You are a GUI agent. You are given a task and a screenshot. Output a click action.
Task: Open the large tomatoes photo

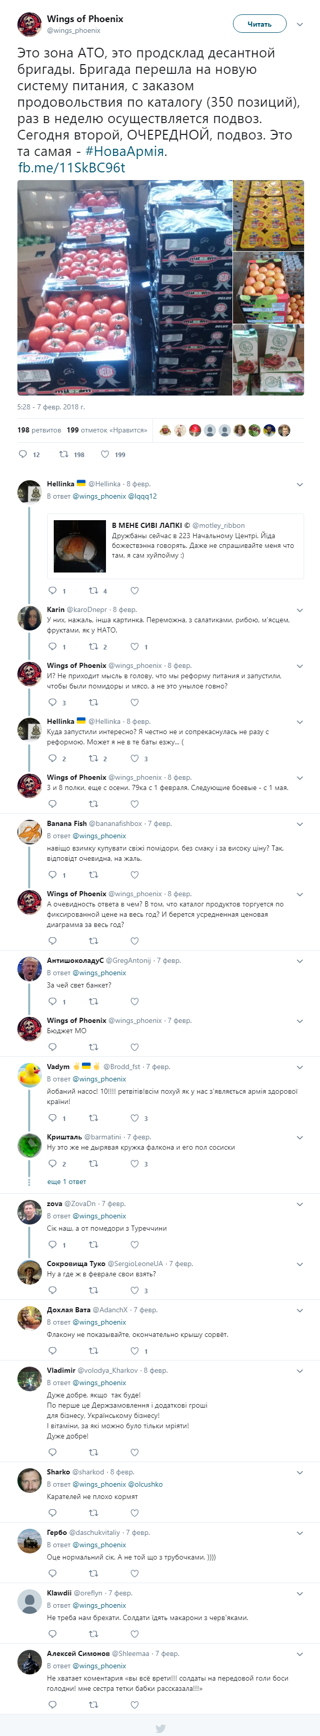click(x=124, y=288)
